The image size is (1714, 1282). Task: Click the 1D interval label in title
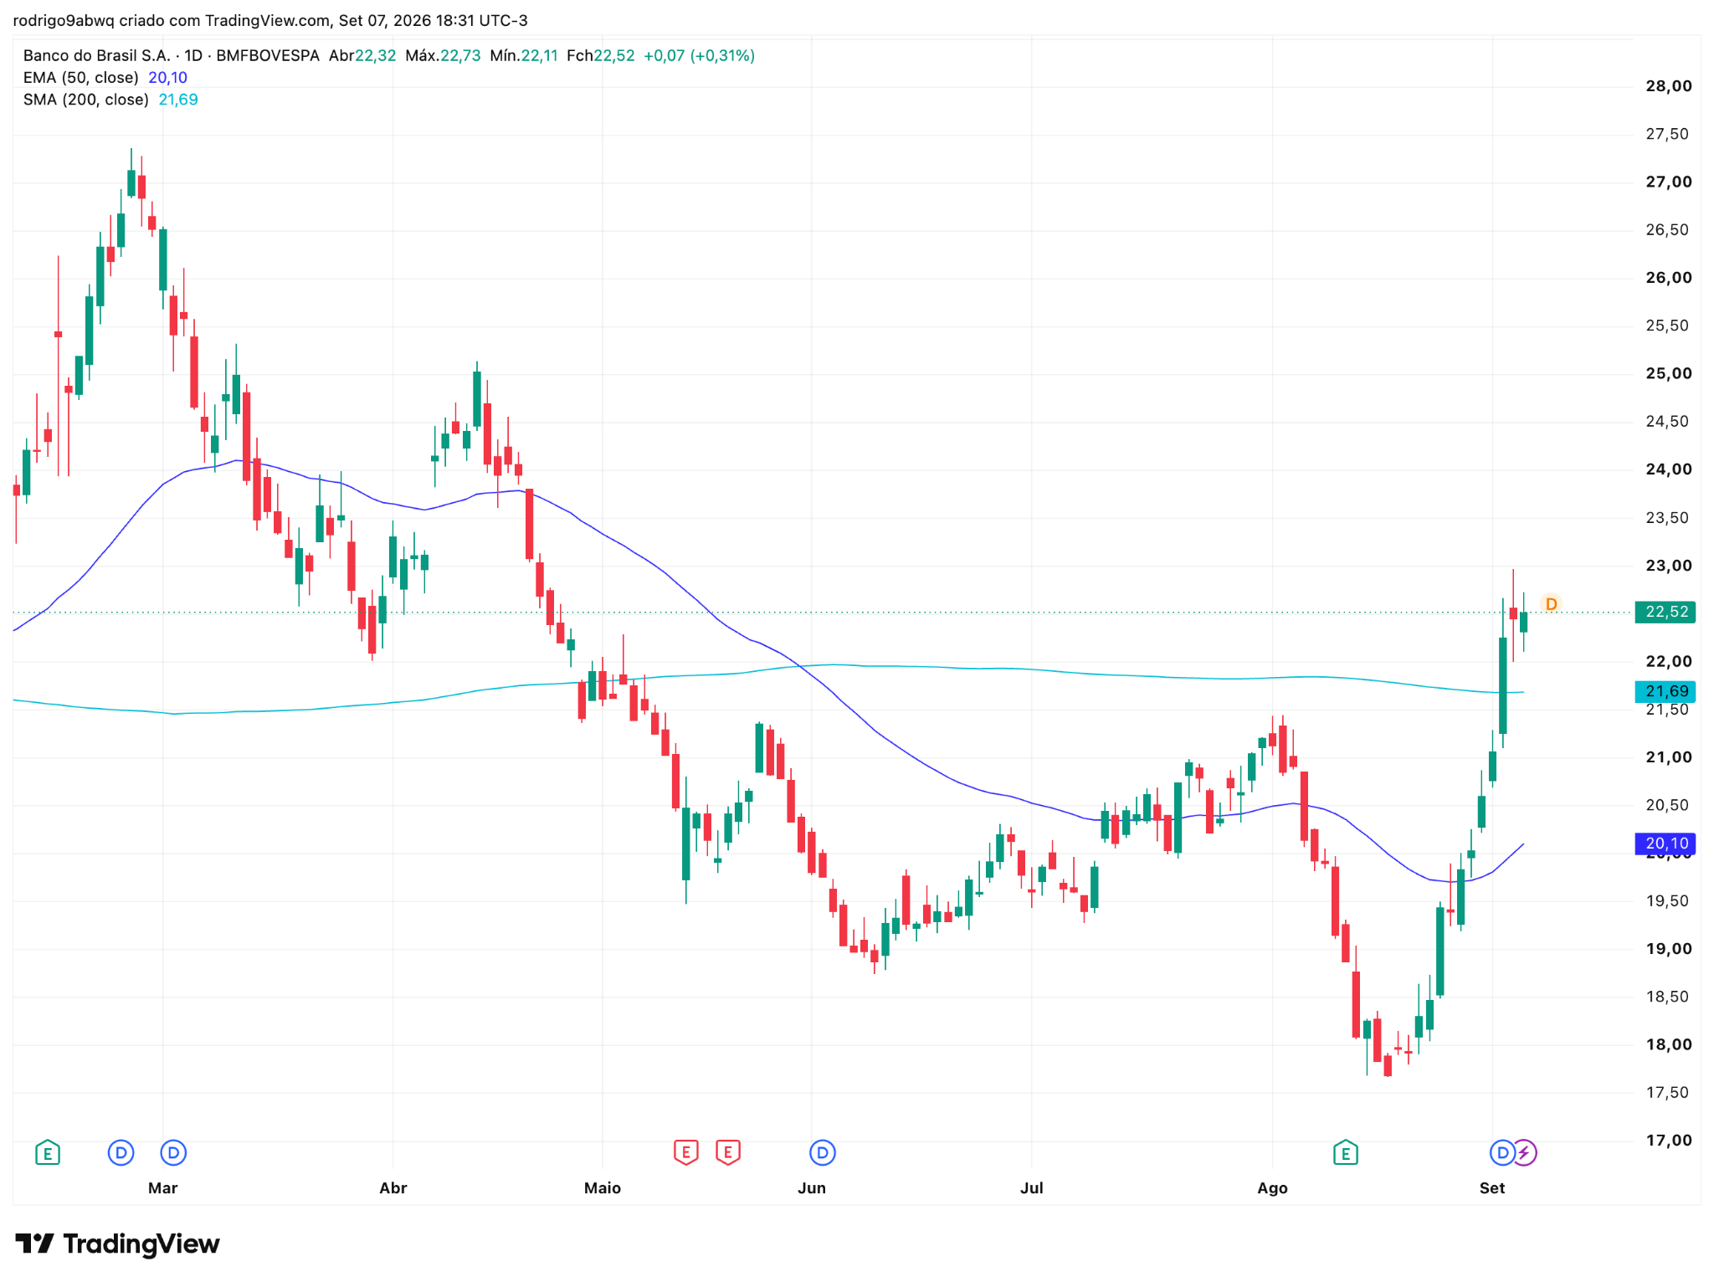click(x=193, y=56)
